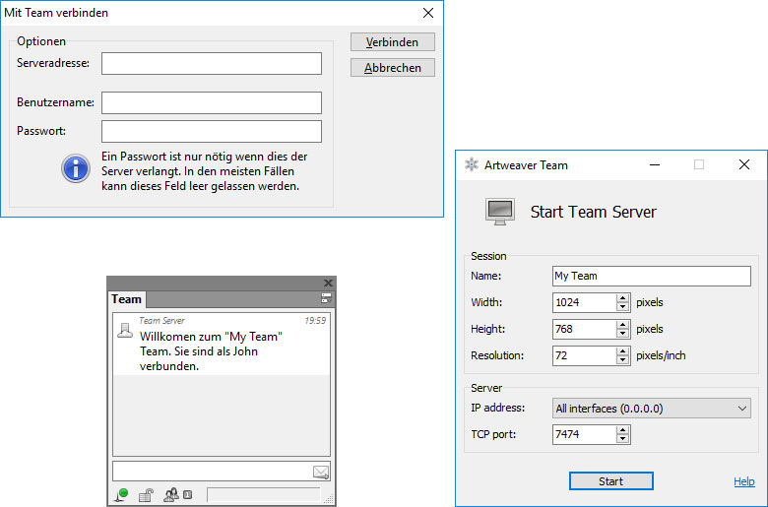Click the Verbinden button
The height and width of the screenshot is (507, 768).
(x=392, y=42)
